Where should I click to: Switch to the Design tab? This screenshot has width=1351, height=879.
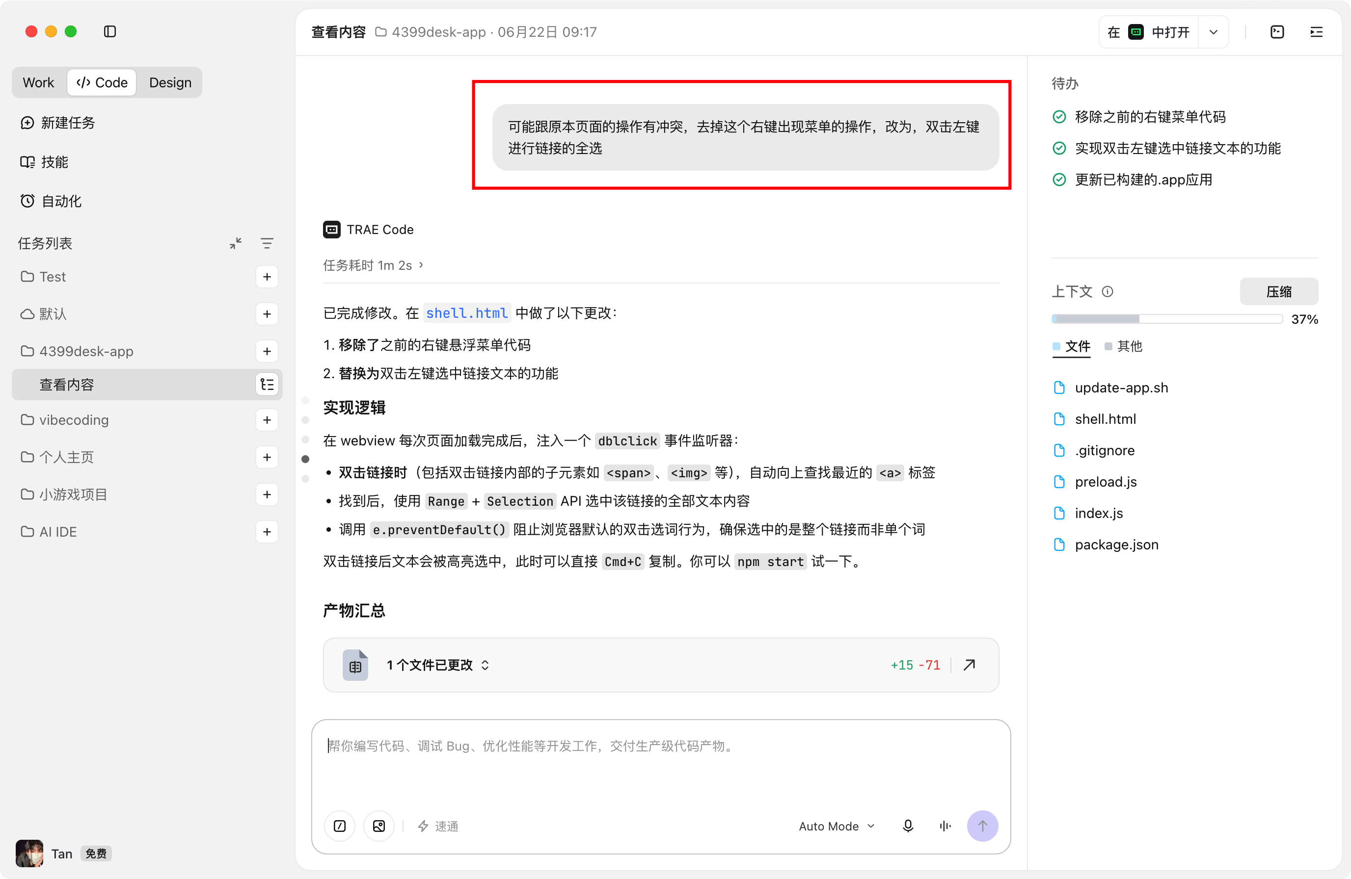170,83
